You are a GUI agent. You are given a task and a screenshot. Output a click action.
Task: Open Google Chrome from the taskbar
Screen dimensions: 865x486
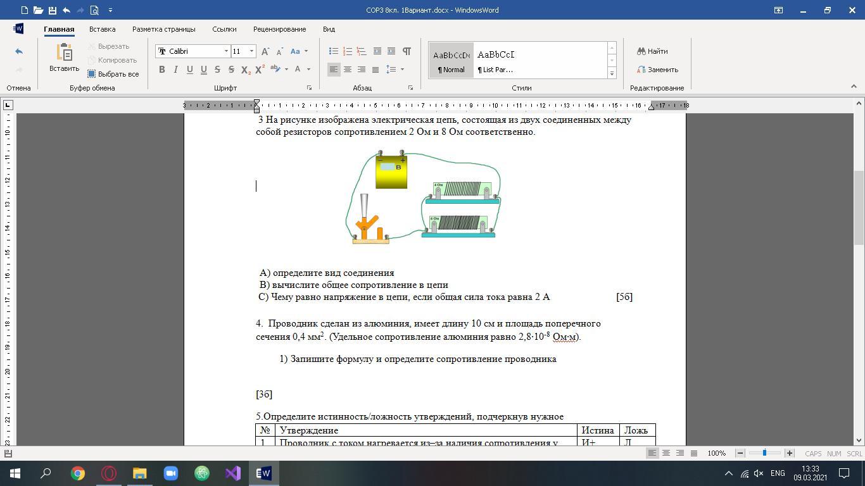pyautogui.click(x=78, y=473)
